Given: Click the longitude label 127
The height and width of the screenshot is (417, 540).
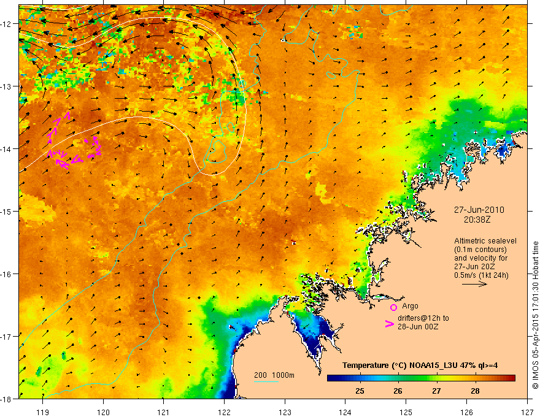Looking at the screenshot, I should click(527, 412).
